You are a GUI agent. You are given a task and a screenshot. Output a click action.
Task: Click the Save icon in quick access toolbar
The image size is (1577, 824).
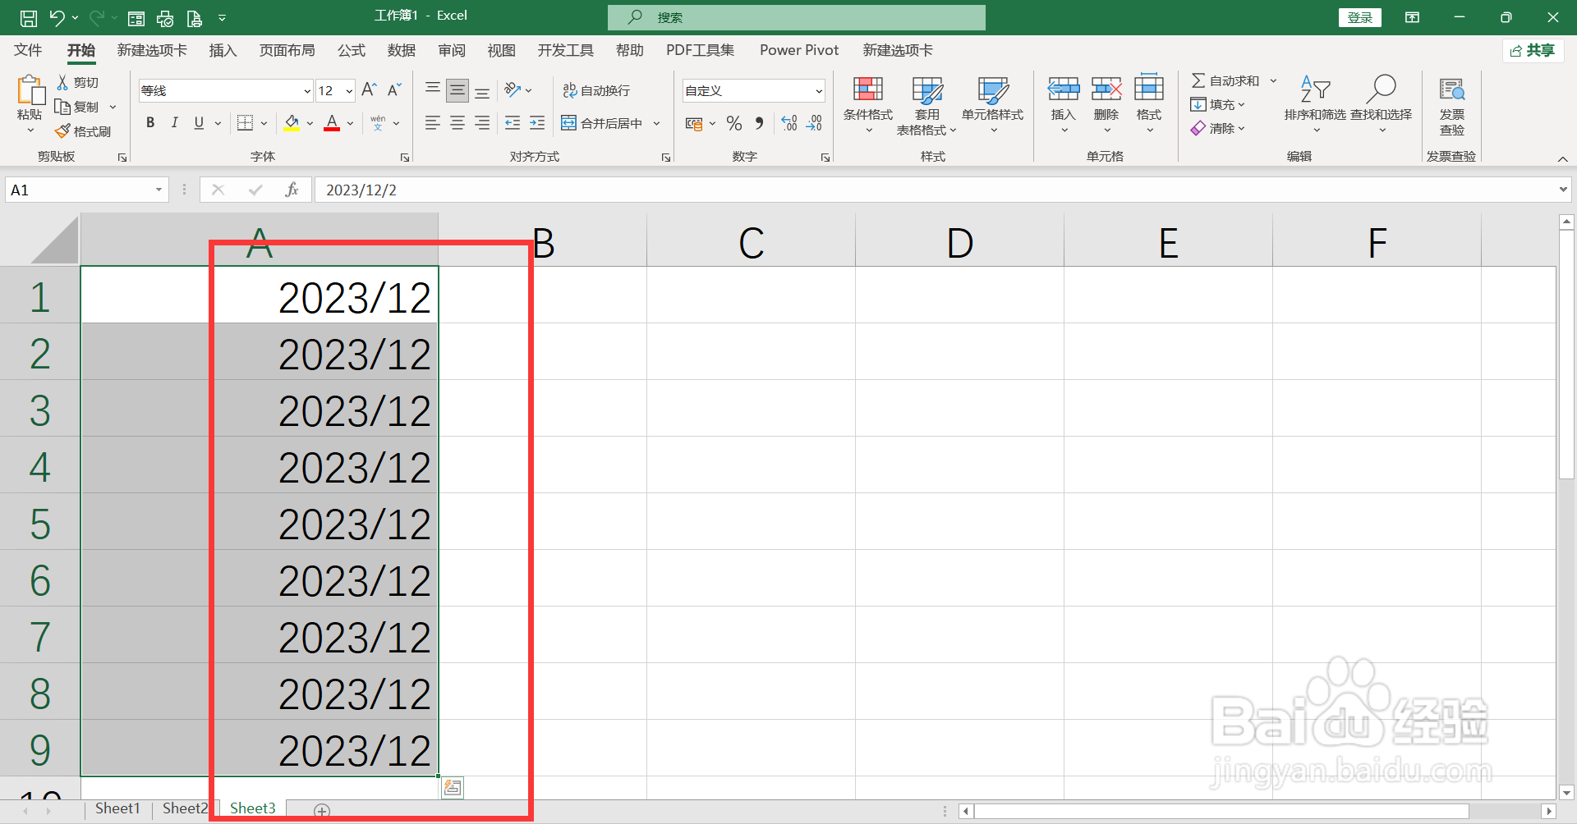tap(28, 17)
